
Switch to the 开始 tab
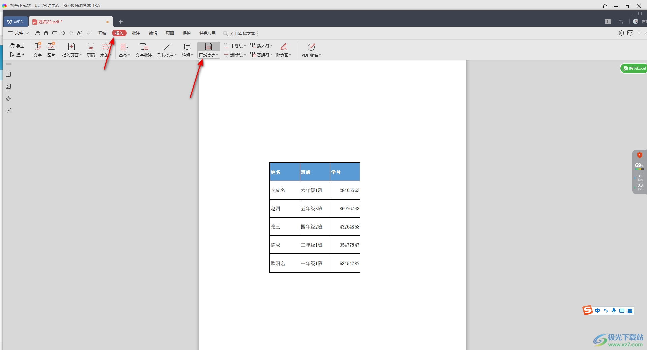point(102,33)
